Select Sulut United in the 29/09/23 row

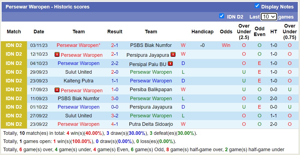78,72
